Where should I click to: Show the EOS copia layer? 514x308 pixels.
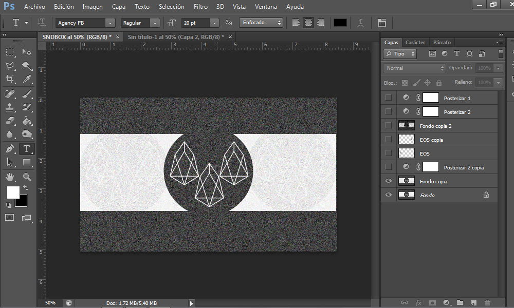point(389,139)
